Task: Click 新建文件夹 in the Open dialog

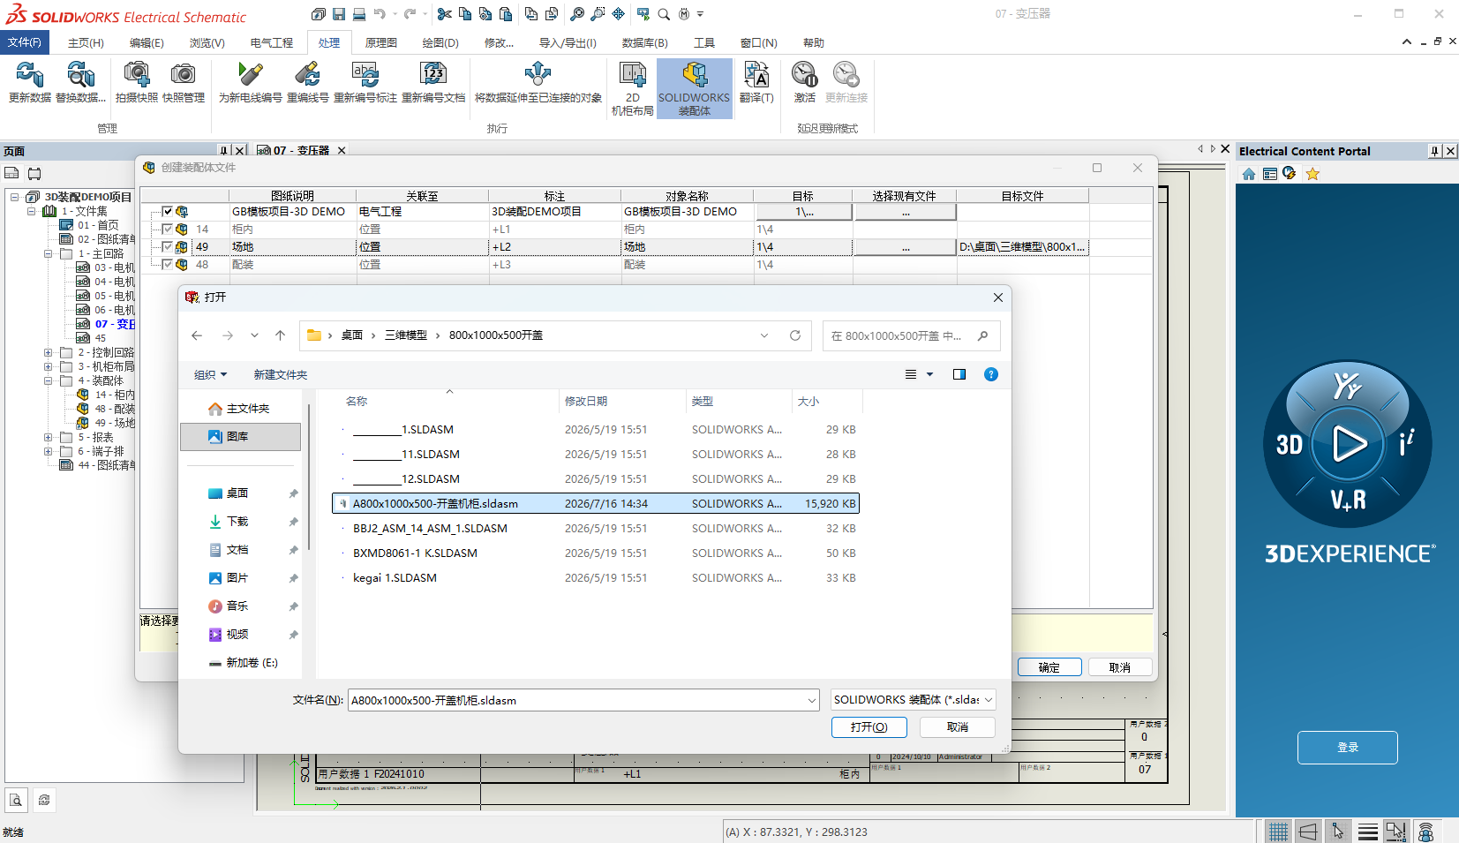Action: pos(281,375)
